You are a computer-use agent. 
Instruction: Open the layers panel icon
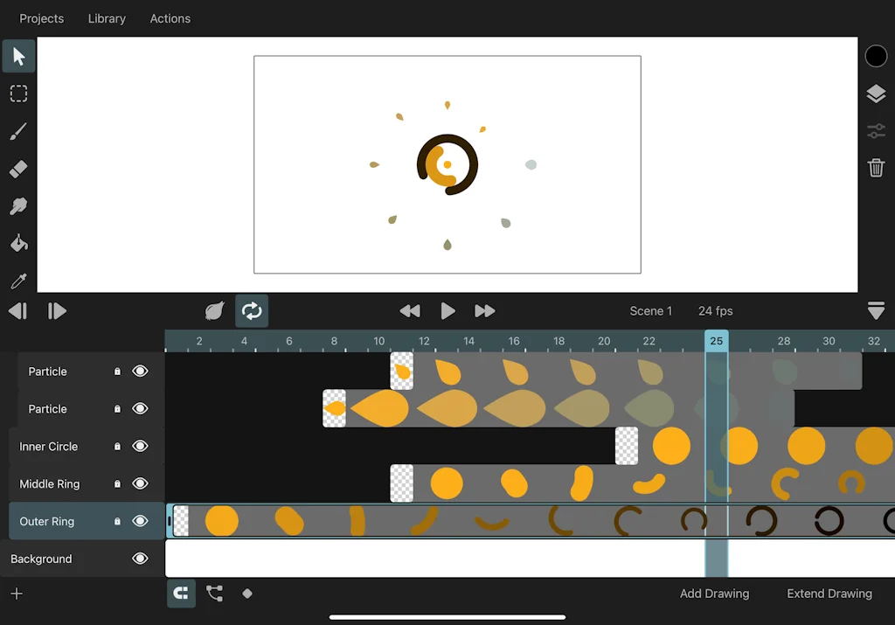(876, 94)
